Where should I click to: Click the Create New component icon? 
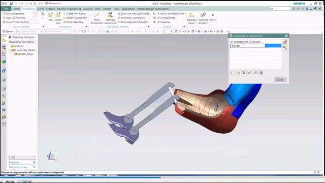tap(58, 18)
